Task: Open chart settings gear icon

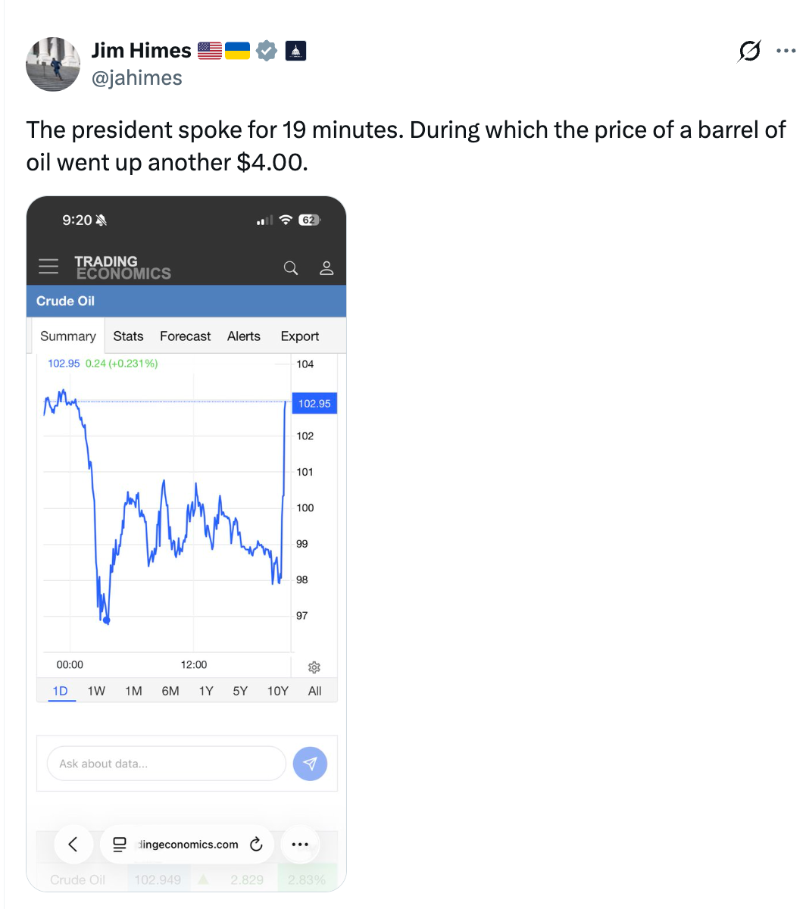Action: (314, 667)
